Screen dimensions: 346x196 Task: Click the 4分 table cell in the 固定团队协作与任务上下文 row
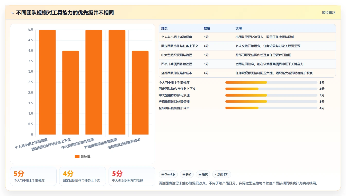206,46
